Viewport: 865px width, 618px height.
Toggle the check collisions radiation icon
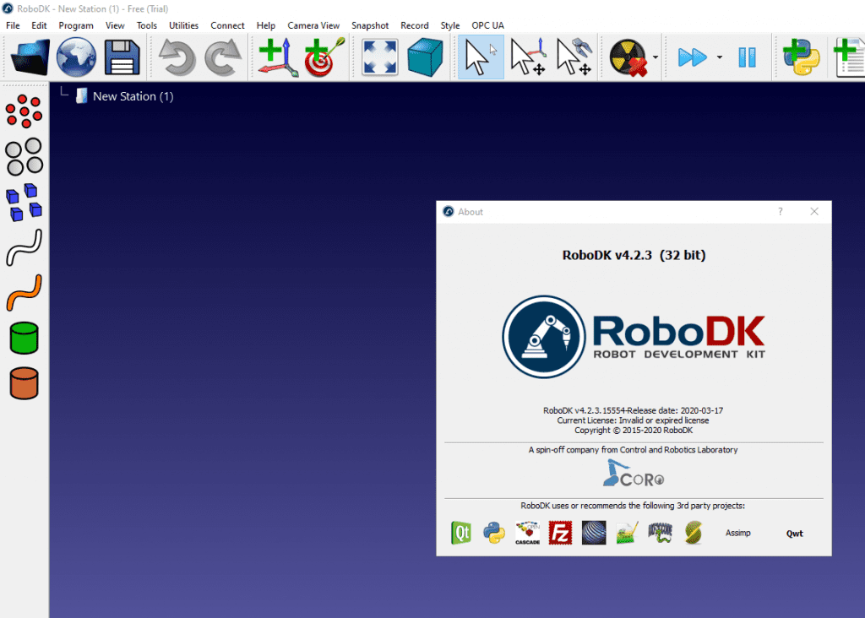(x=628, y=57)
